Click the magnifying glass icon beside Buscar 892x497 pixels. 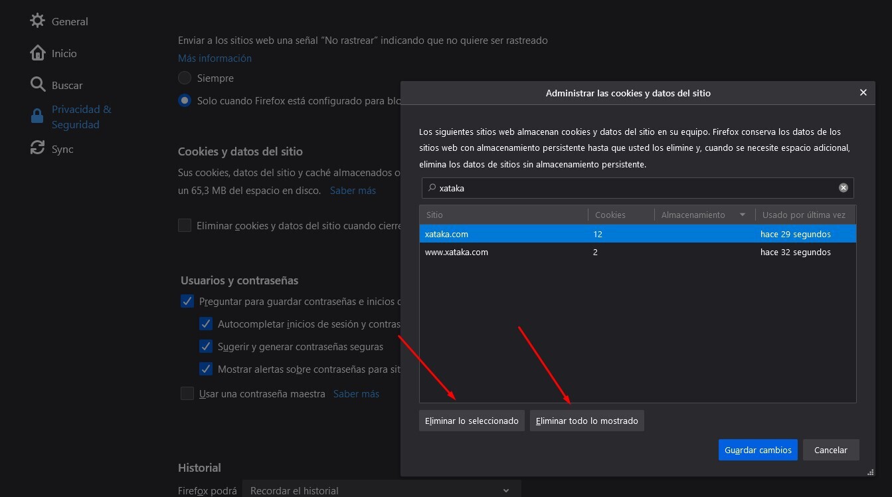point(38,85)
